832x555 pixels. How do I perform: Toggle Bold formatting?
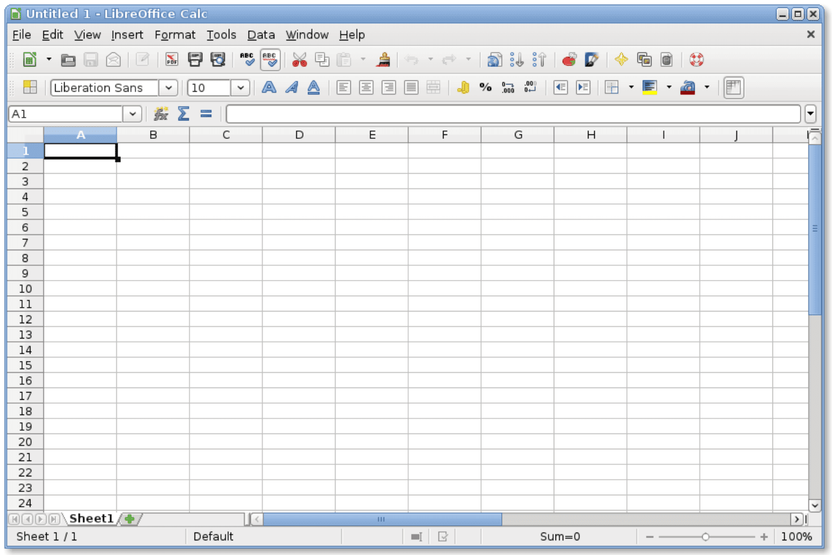pyautogui.click(x=269, y=88)
